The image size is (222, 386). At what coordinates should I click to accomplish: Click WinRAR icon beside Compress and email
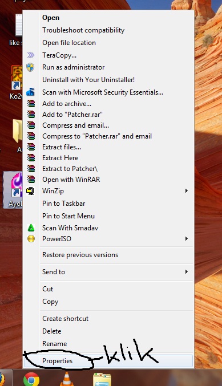(x=31, y=125)
